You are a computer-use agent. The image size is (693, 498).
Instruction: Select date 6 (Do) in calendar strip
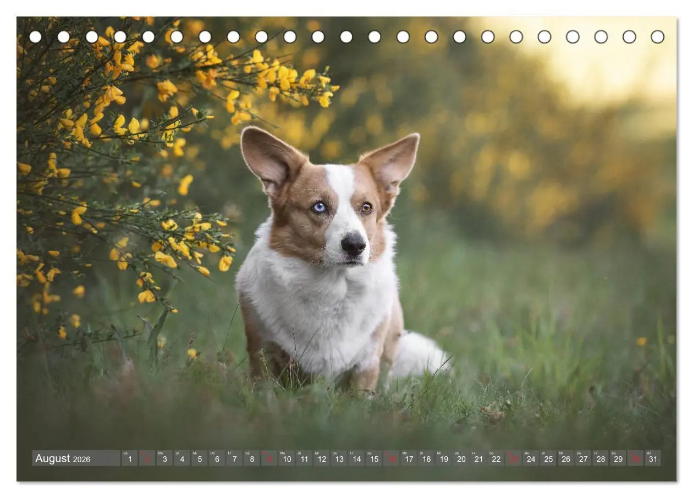pos(217,458)
